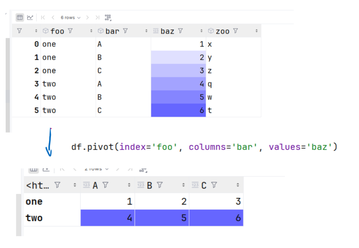The width and height of the screenshot is (359, 248).
Task: Click the 'two' row label in pivot table
Action: tap(34, 218)
